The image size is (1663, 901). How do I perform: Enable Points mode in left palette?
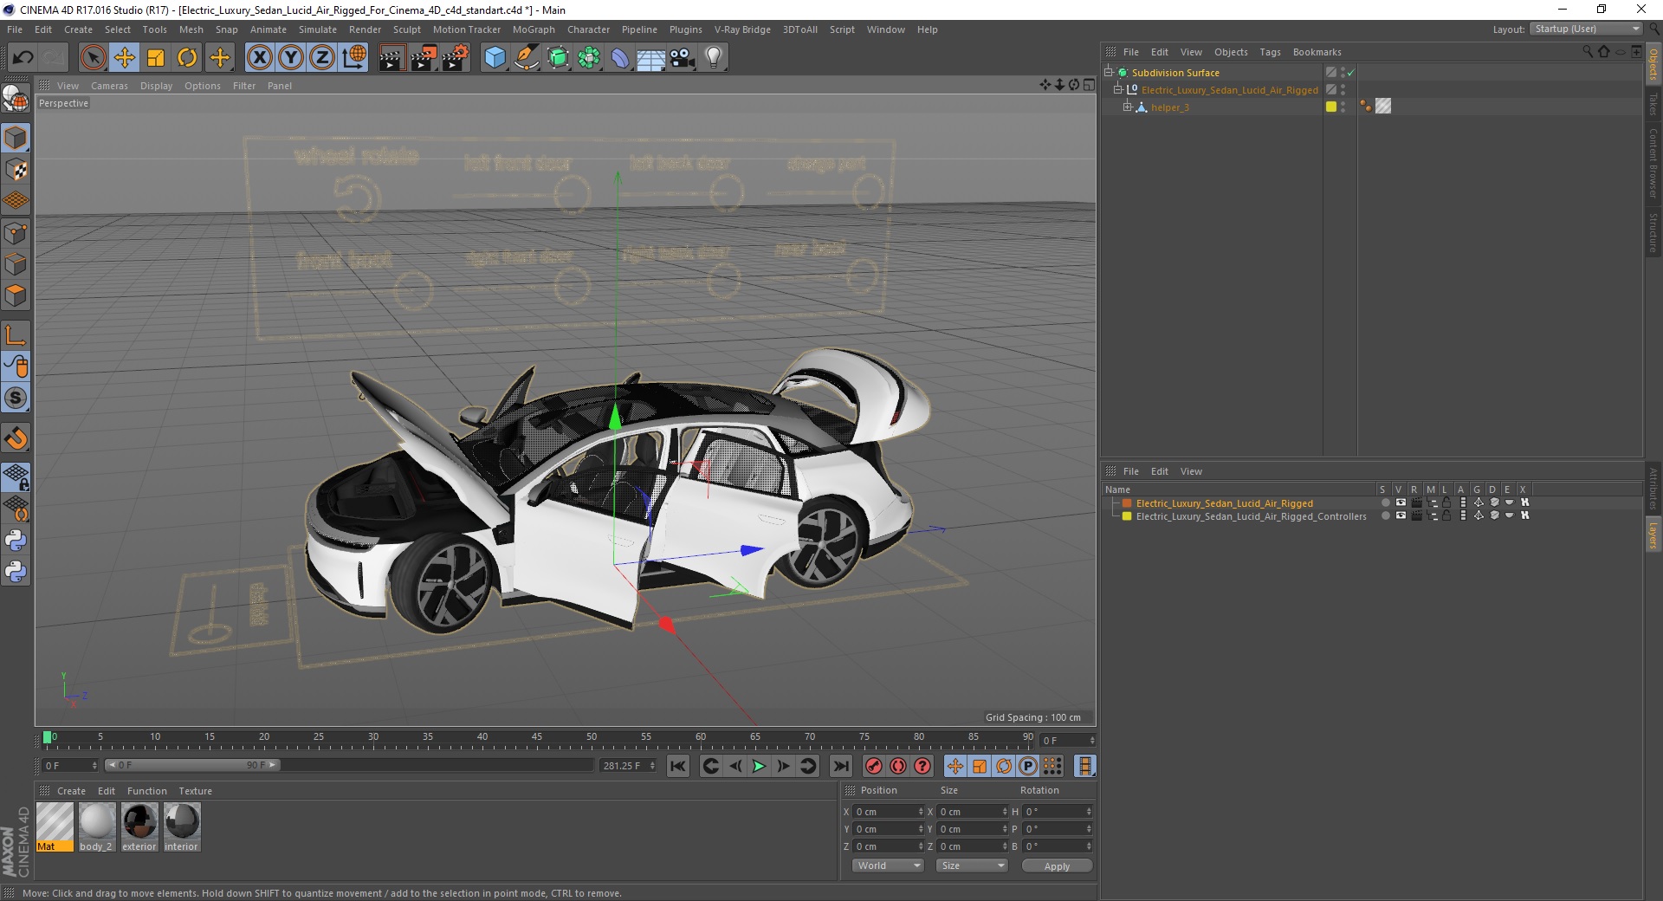point(16,233)
